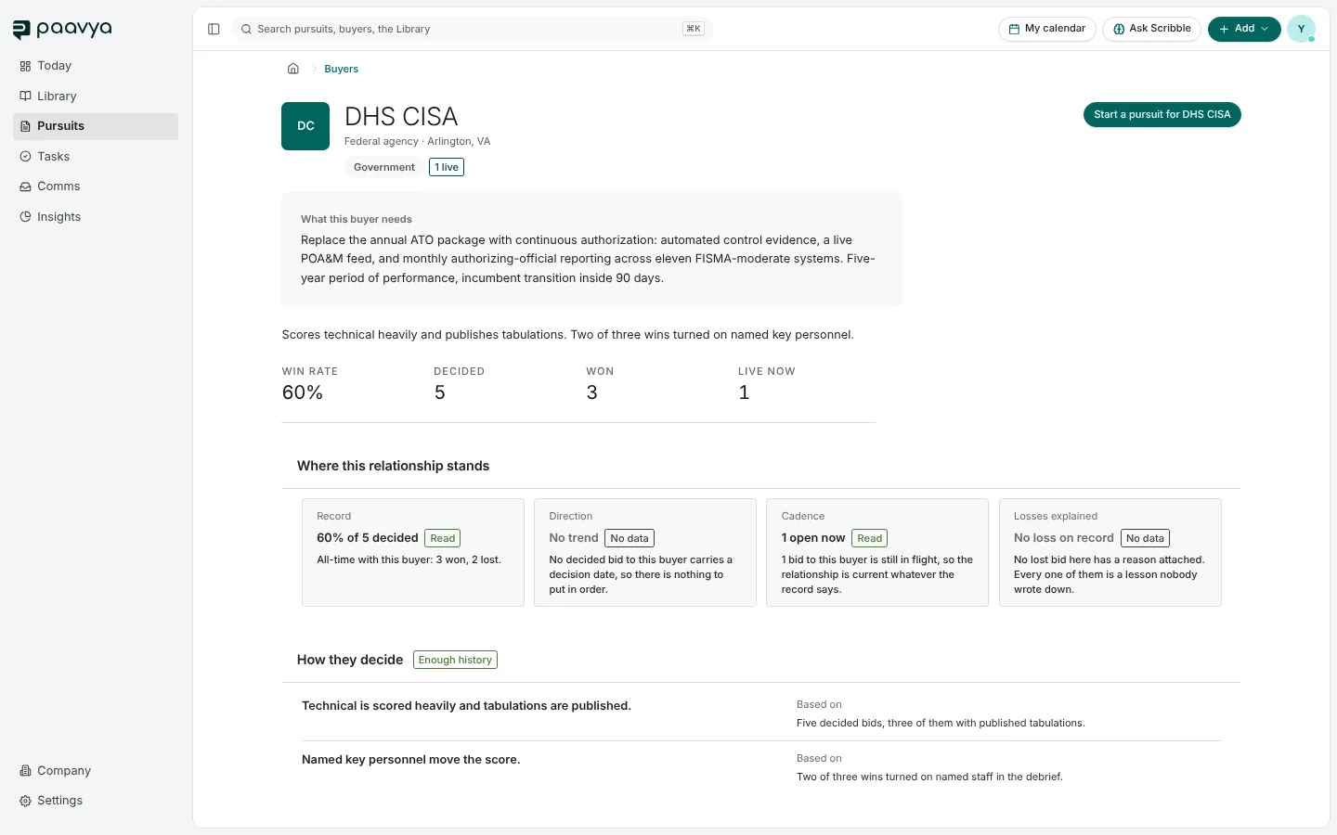Click the ⌘K shortcut hint
The width and height of the screenshot is (1337, 835).
[x=694, y=29]
